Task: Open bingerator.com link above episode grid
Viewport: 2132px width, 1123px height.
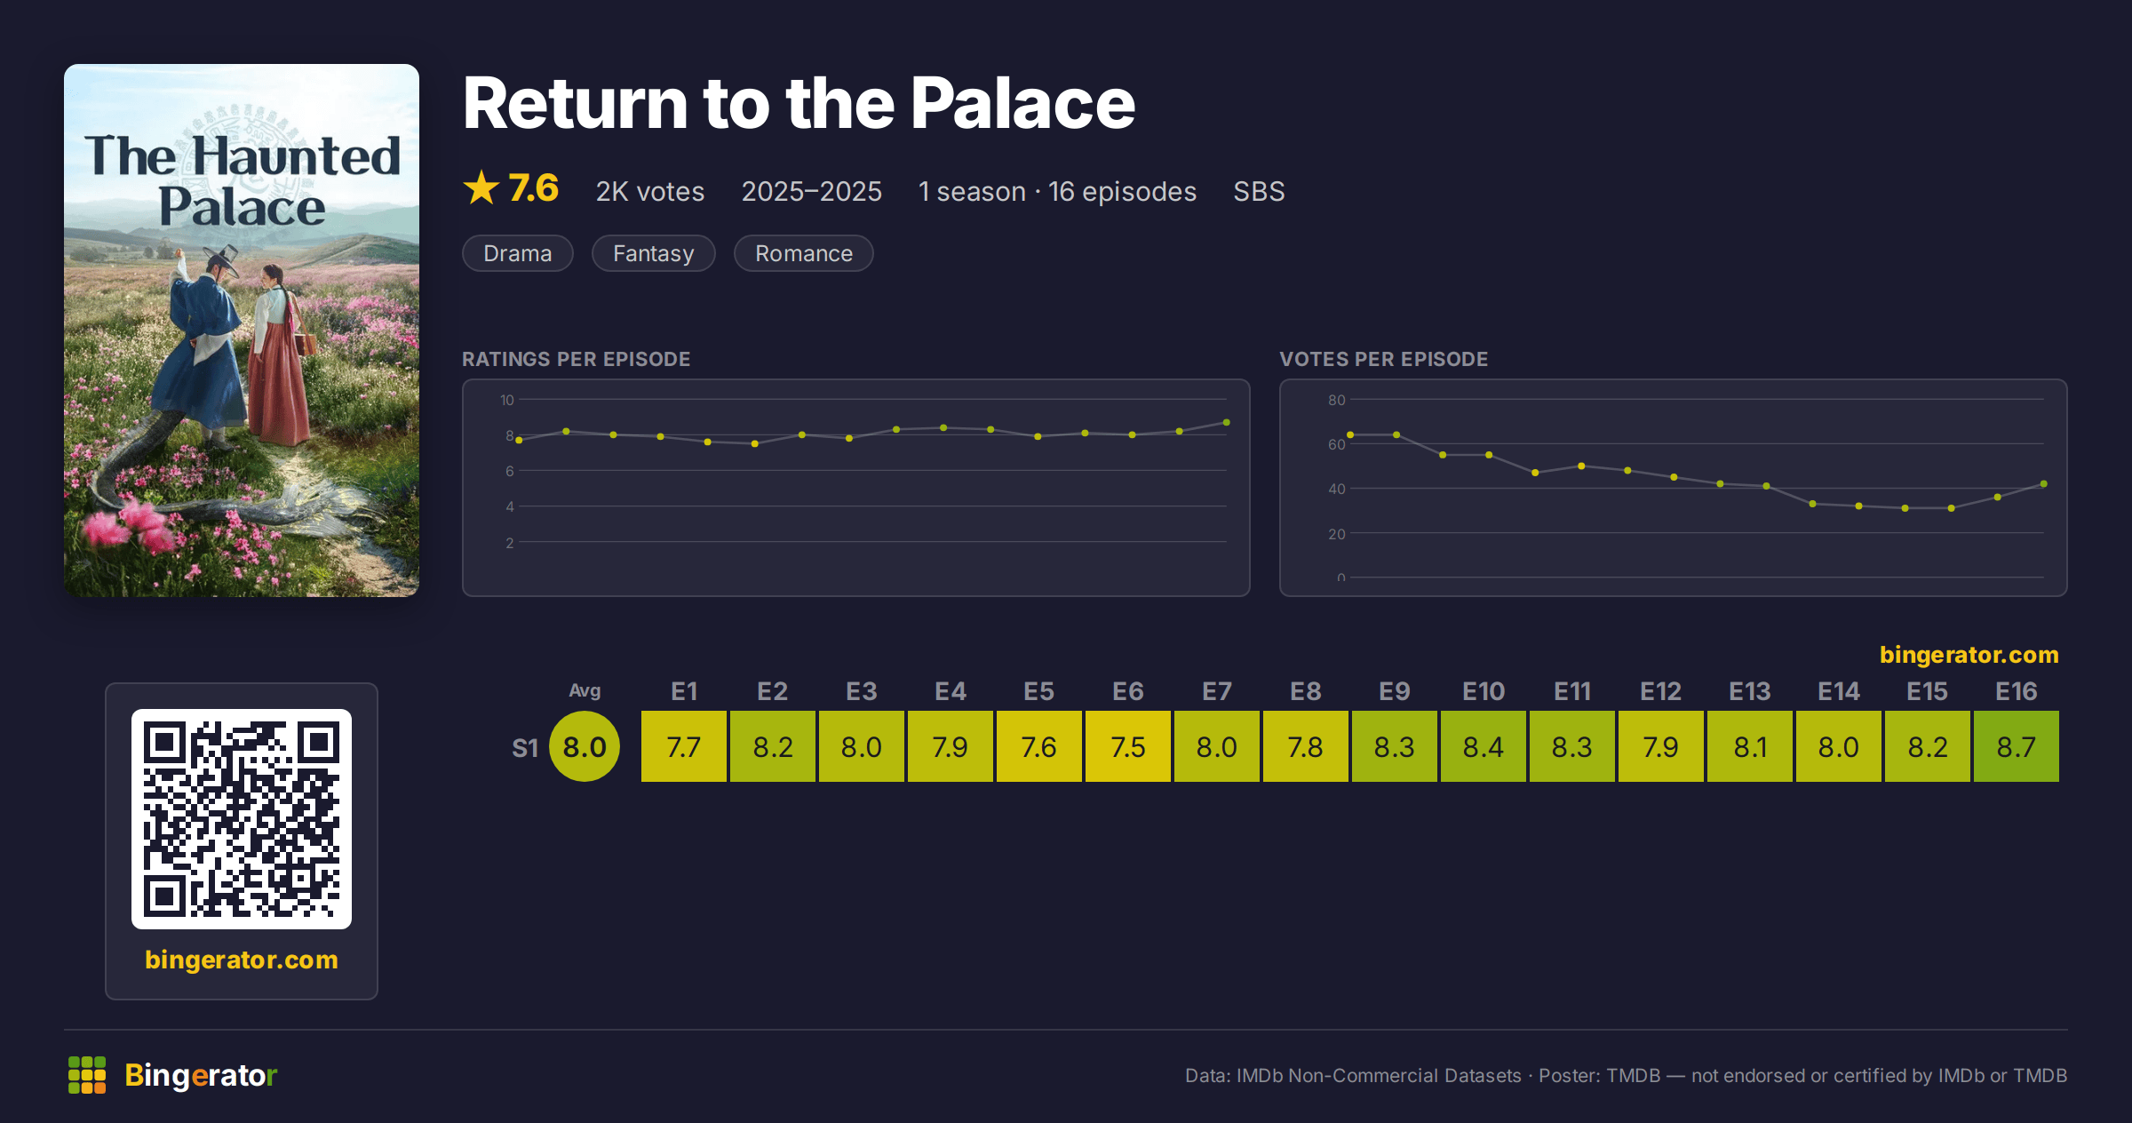Action: coord(1969,655)
